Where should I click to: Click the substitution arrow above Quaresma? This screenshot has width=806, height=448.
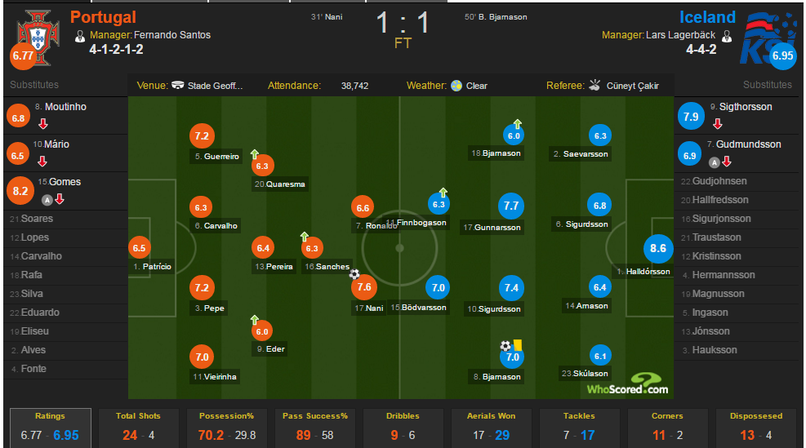(255, 153)
